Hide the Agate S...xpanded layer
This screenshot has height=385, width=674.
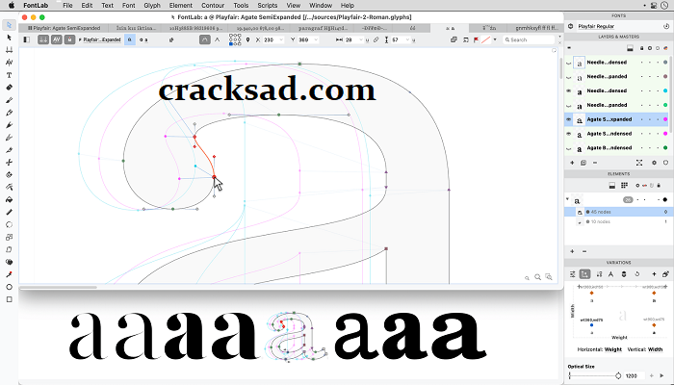[569, 119]
